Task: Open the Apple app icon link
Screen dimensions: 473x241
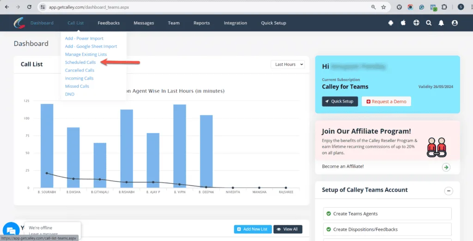Action: (x=403, y=23)
